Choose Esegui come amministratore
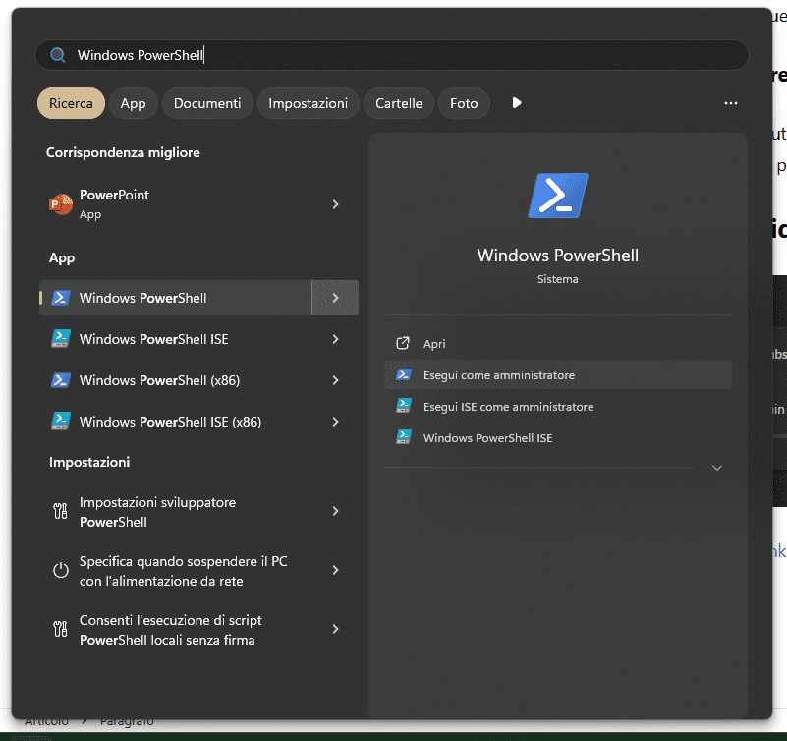The image size is (787, 741). (x=498, y=375)
